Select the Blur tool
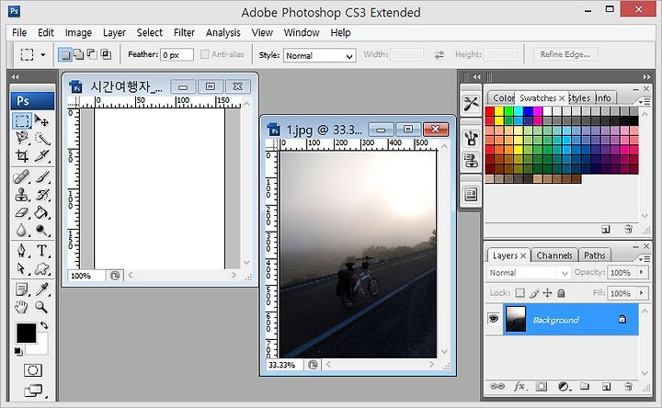The width and height of the screenshot is (662, 408). pos(22,230)
